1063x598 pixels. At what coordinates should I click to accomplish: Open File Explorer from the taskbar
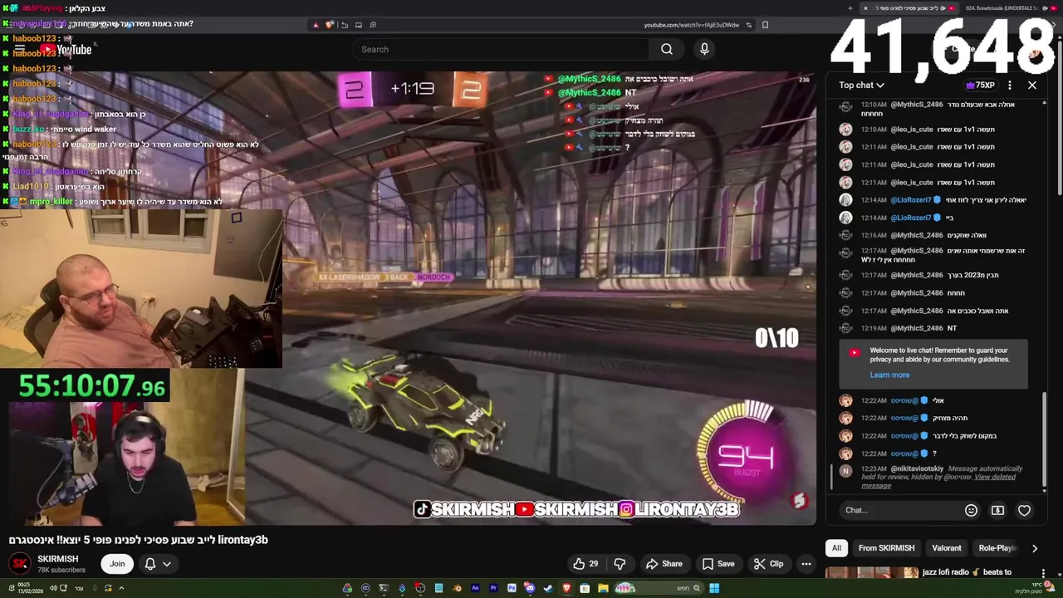(603, 589)
